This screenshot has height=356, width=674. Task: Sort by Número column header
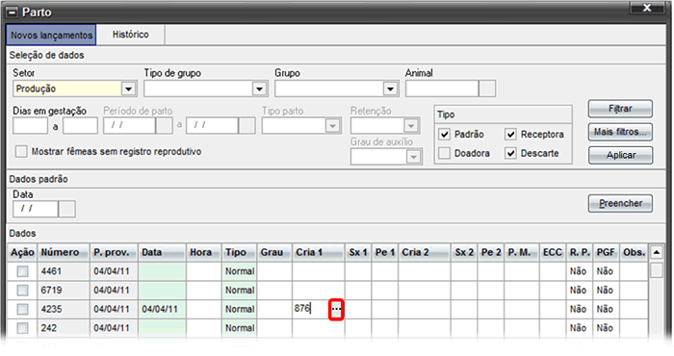pyautogui.click(x=64, y=252)
